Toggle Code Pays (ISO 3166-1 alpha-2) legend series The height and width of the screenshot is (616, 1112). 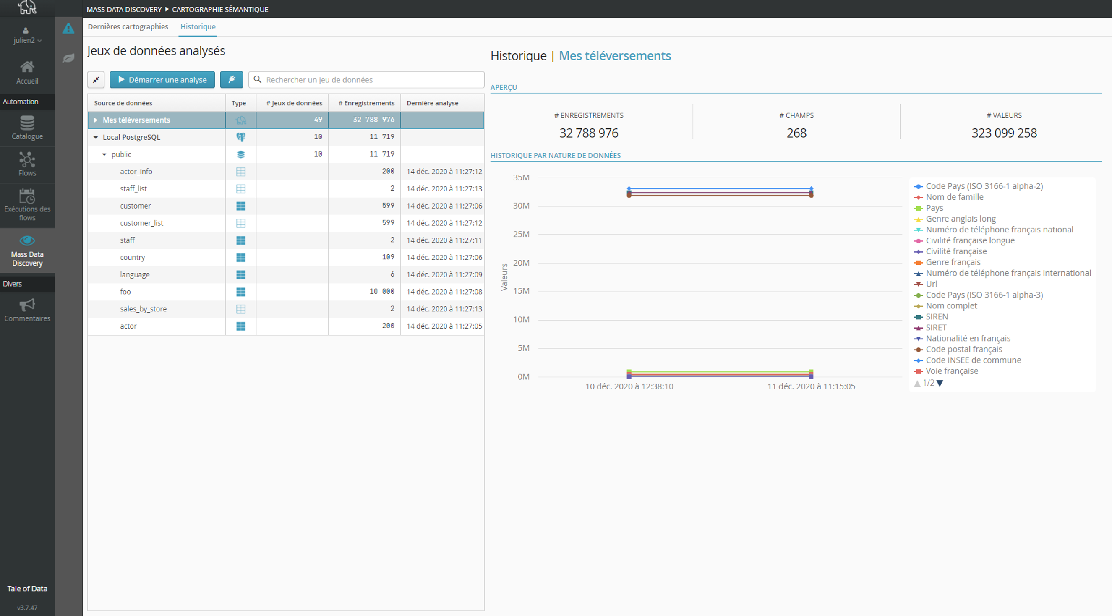click(979, 186)
